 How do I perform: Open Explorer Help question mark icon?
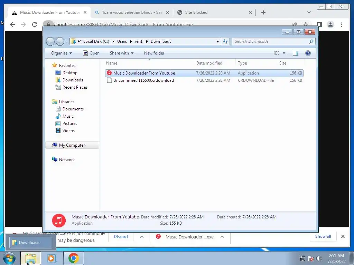pos(308,53)
